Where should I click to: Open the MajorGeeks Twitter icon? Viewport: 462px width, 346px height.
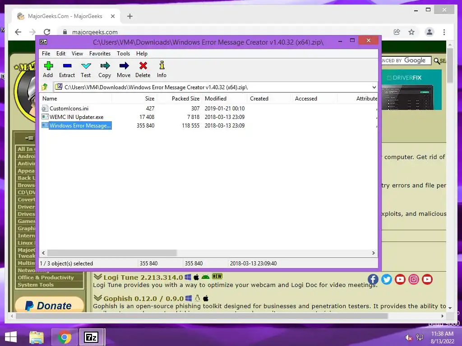coord(387,279)
